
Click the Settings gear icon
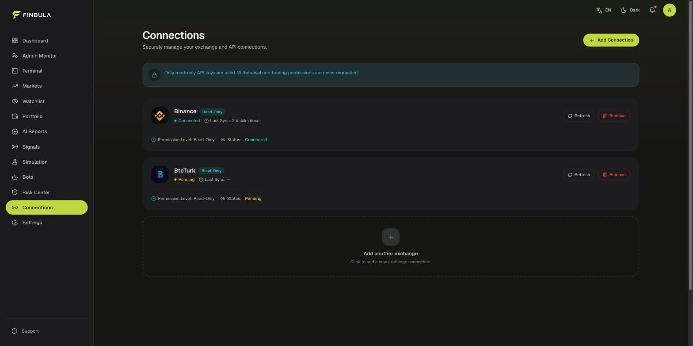[15, 223]
